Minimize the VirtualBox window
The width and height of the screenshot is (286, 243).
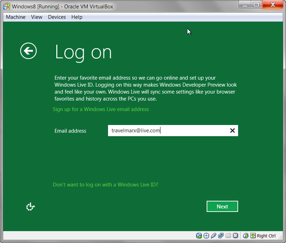click(x=245, y=5)
